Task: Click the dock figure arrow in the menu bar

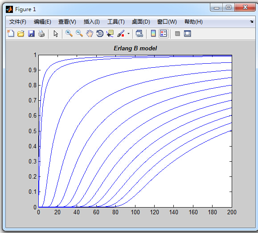Action: [x=252, y=21]
